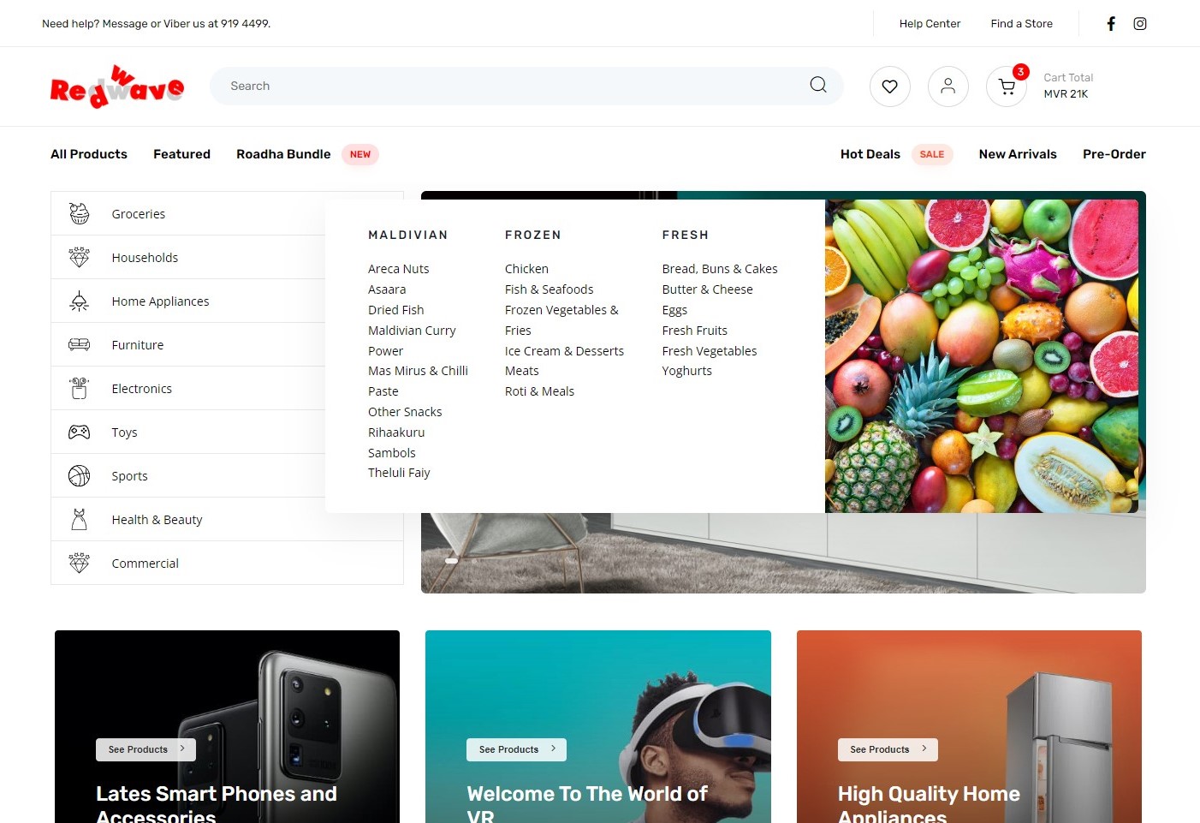Click See Products on VR banner
Screen dimensions: 1200x823
click(x=516, y=749)
